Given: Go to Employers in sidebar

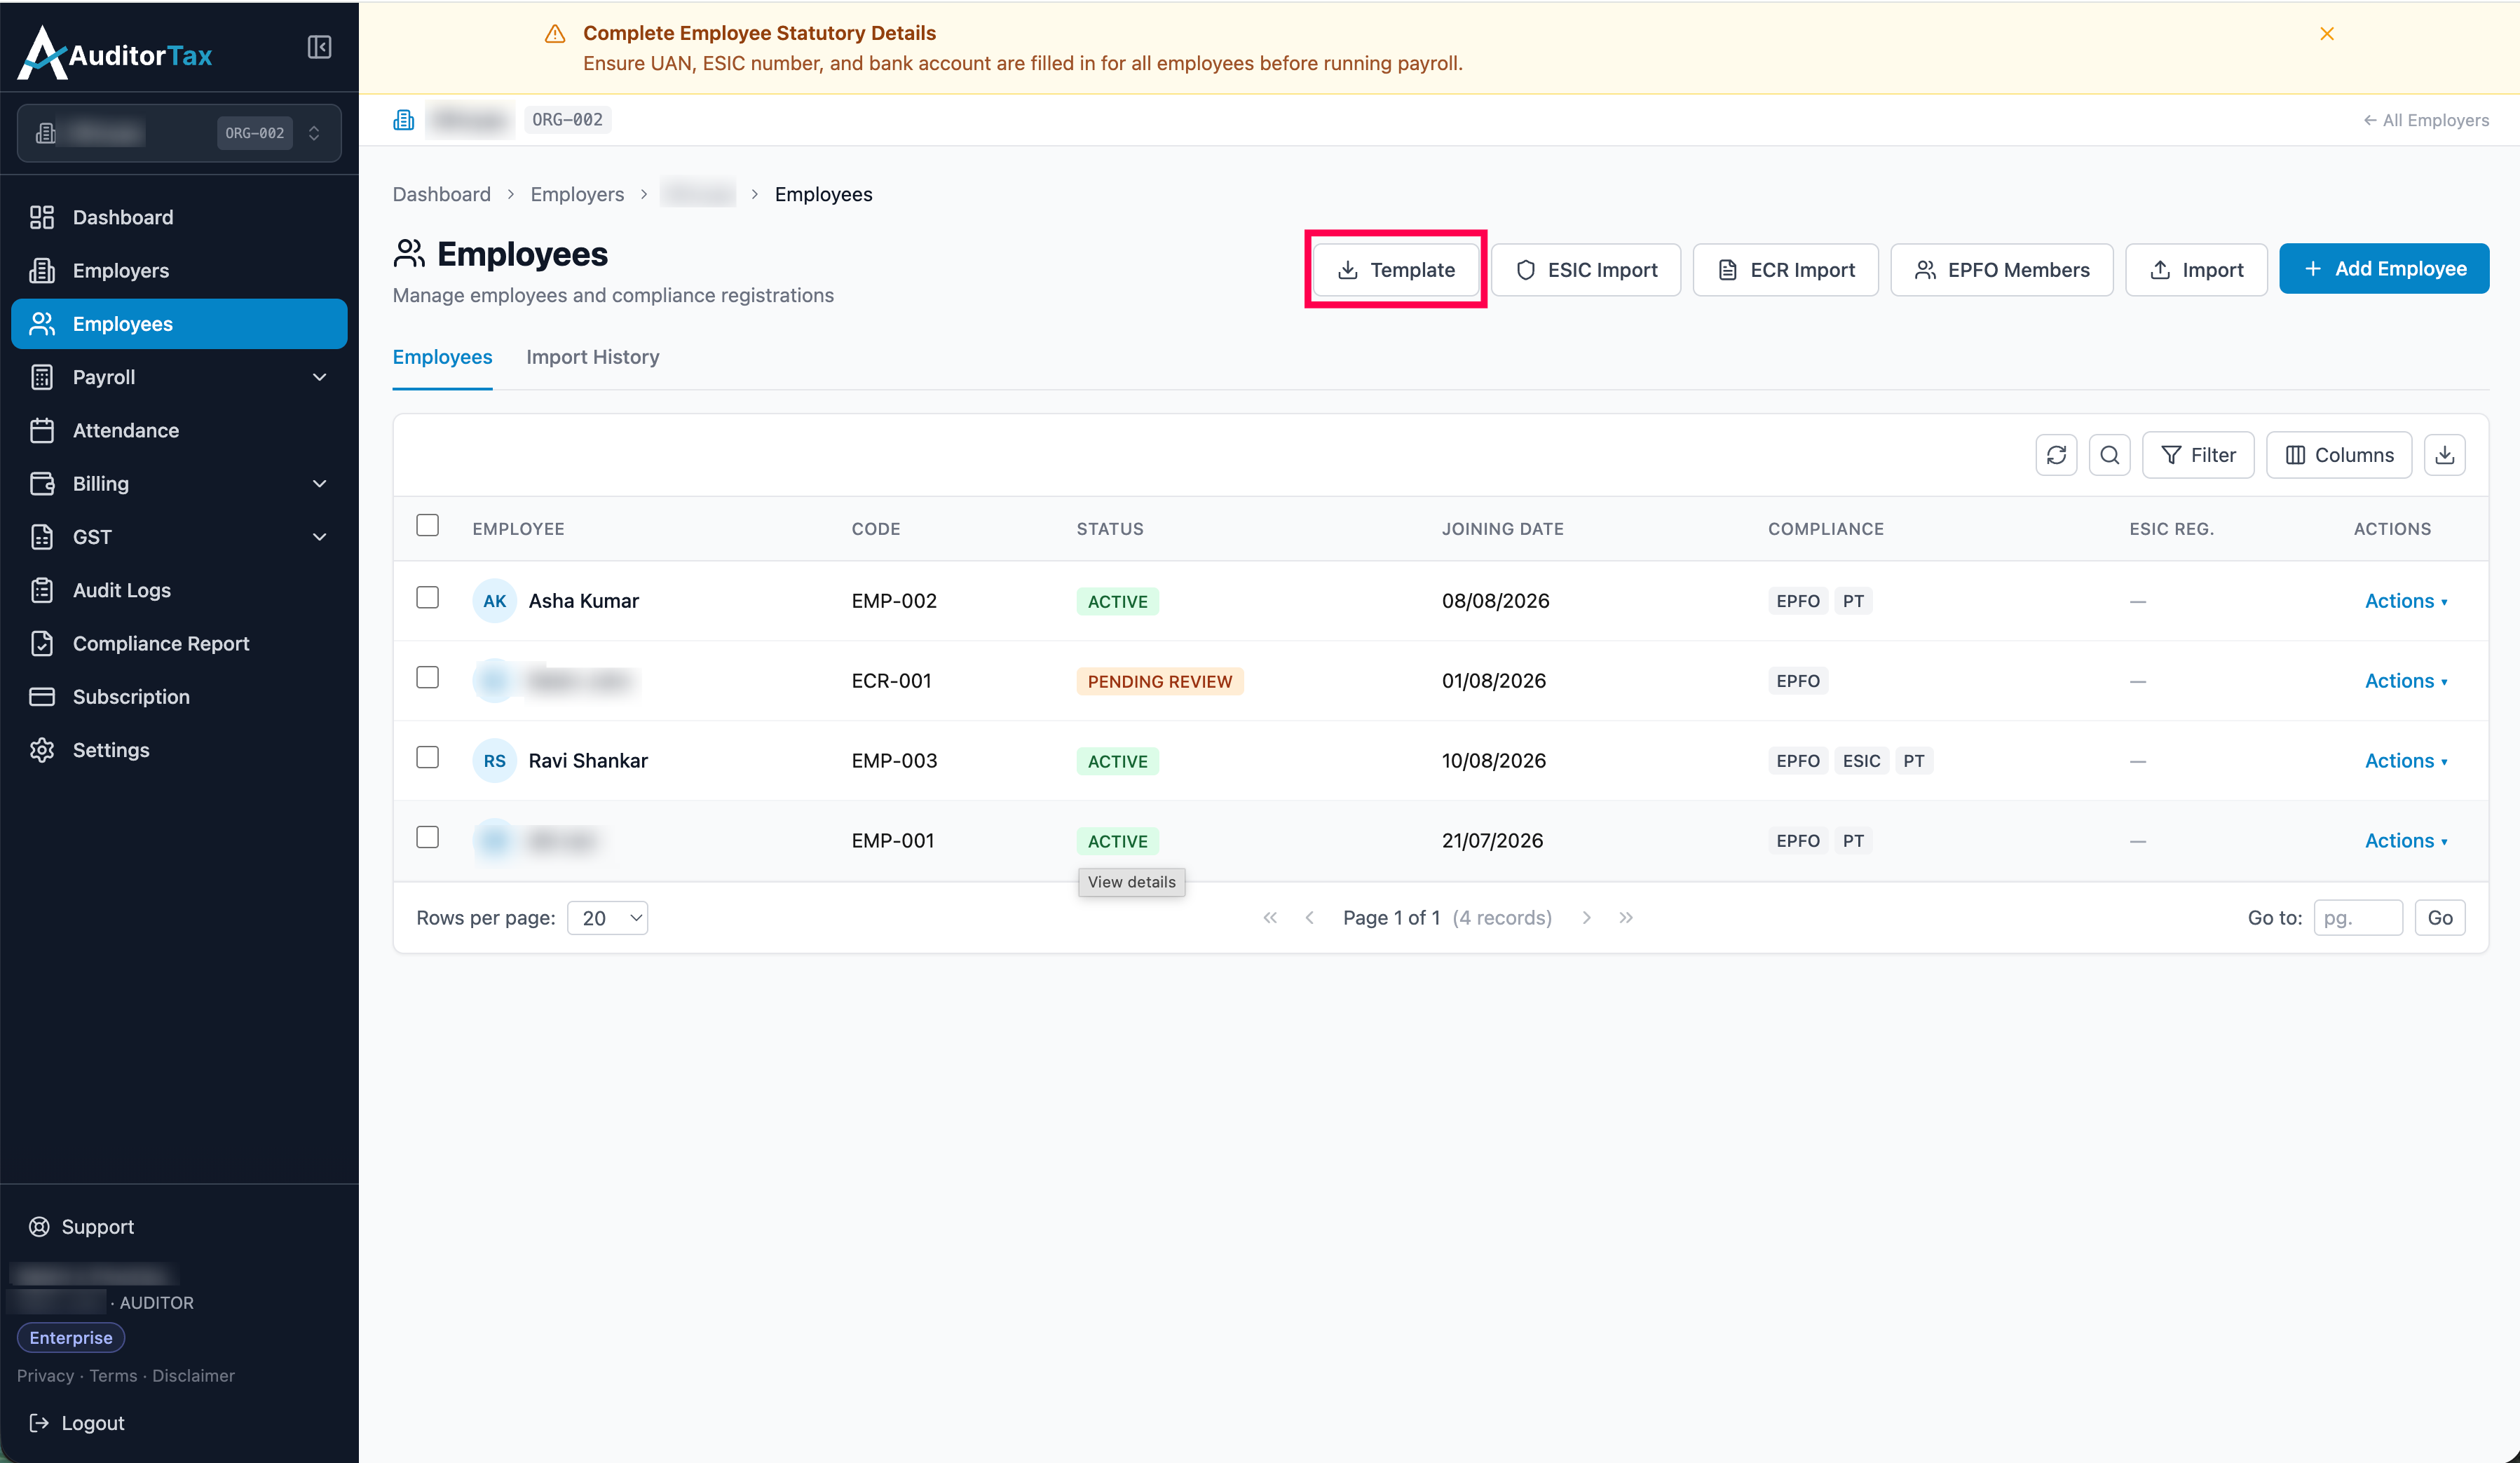Looking at the screenshot, I should pos(179,270).
